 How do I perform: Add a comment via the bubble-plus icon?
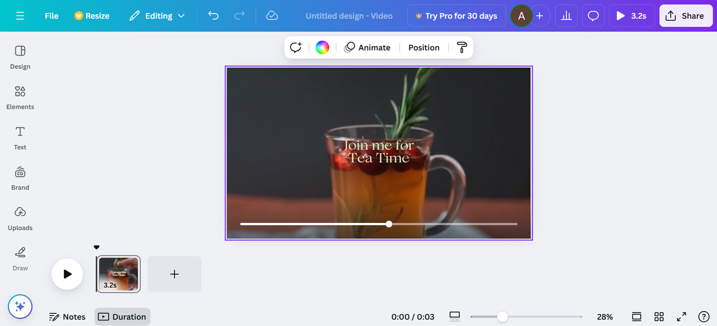[296, 48]
